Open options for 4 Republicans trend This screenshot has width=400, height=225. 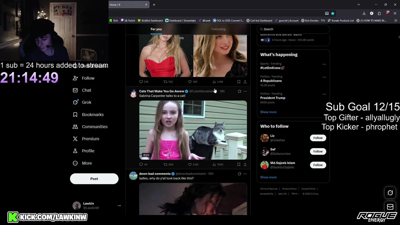click(324, 77)
